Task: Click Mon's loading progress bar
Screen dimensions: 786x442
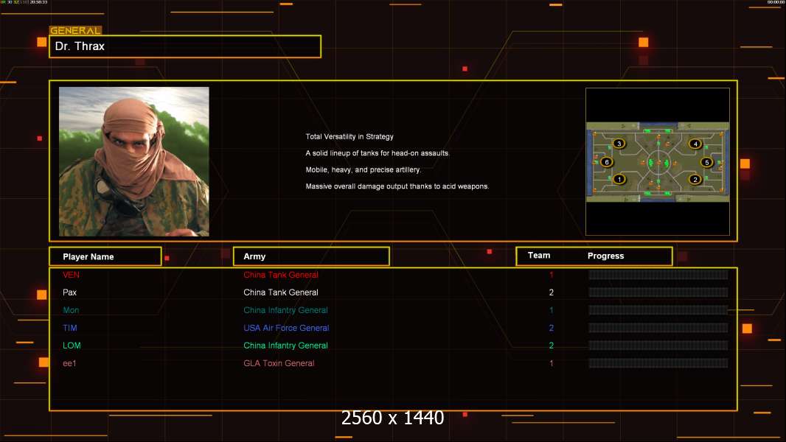Action: tap(658, 310)
